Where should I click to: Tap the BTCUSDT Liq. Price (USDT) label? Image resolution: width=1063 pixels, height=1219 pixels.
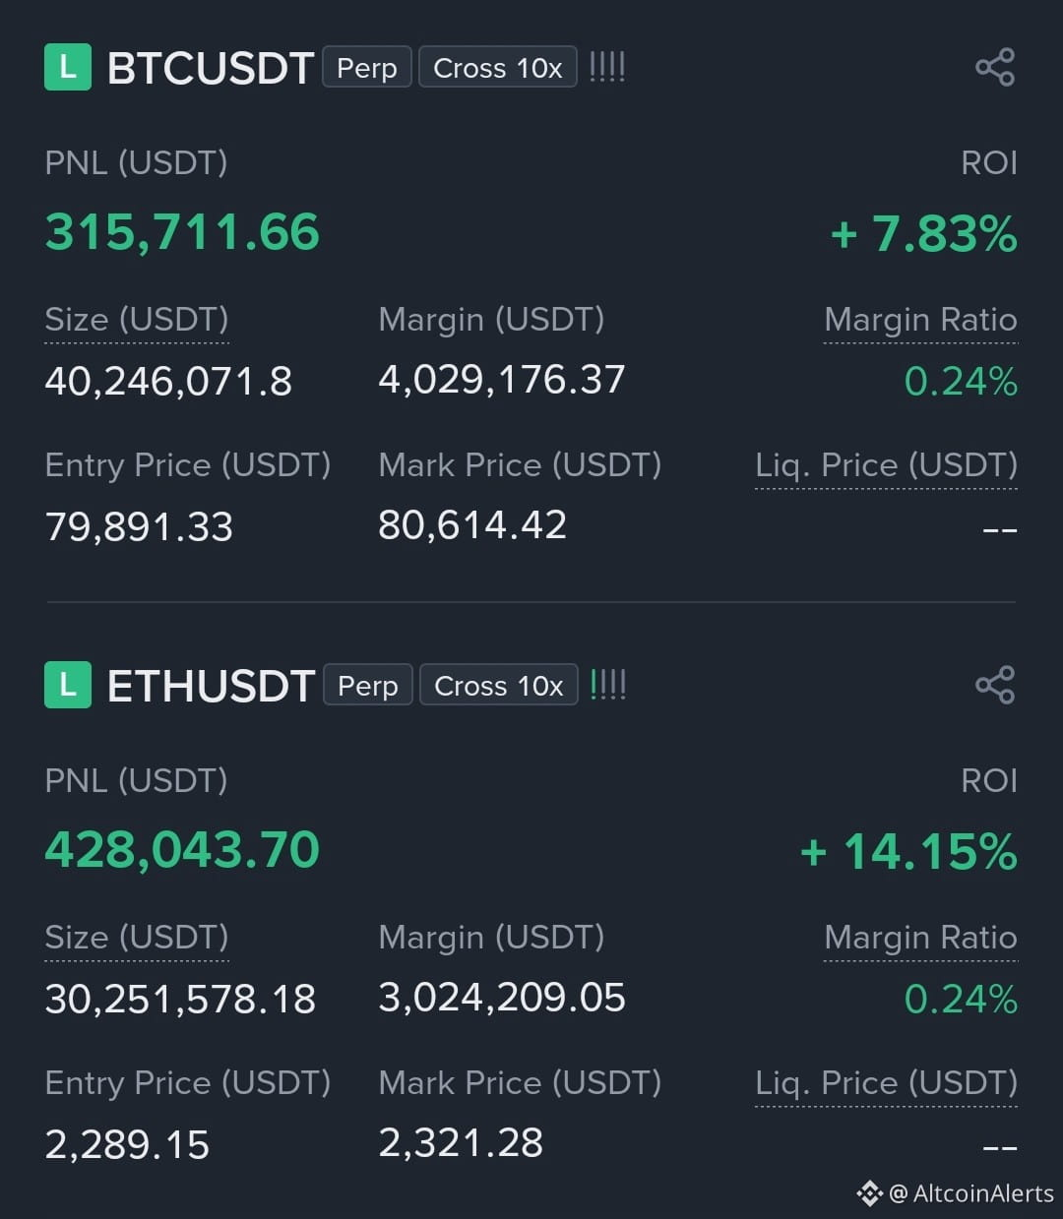(886, 465)
